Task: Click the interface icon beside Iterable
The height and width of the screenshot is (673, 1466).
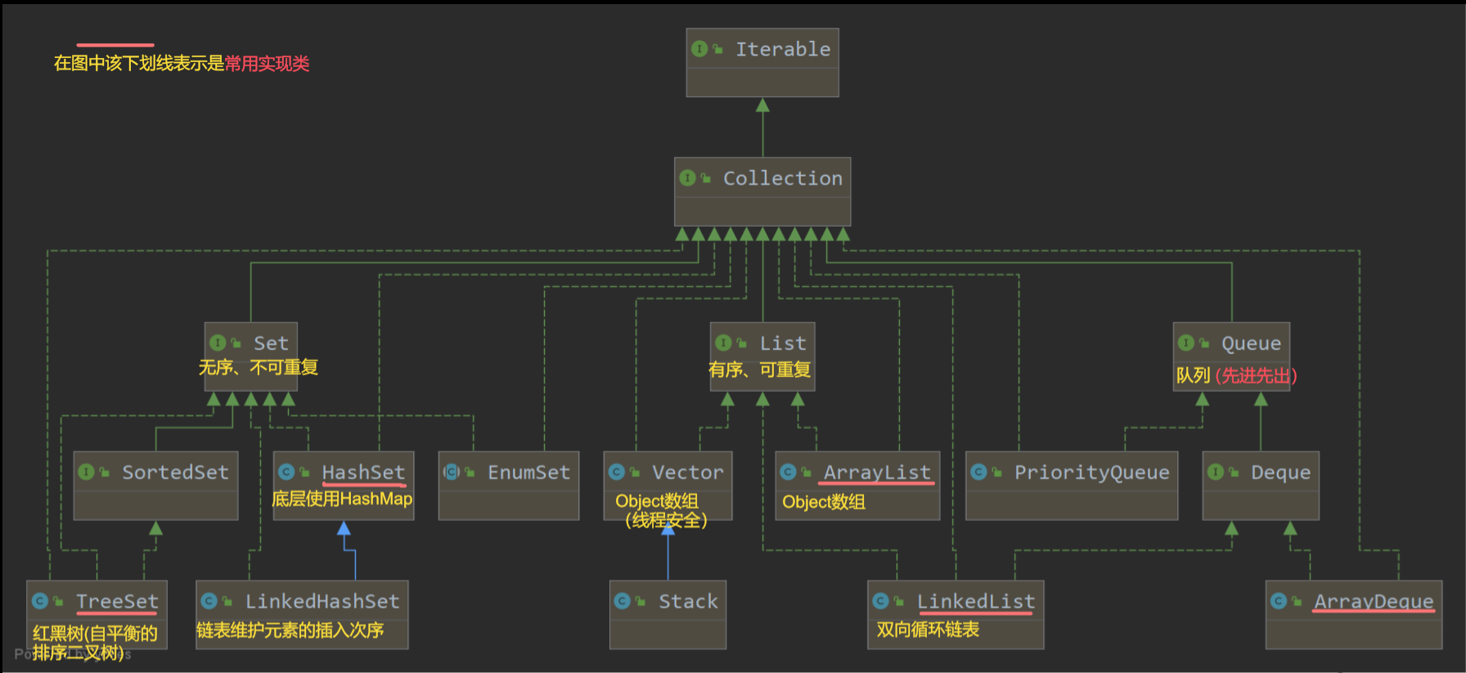Action: (x=699, y=49)
